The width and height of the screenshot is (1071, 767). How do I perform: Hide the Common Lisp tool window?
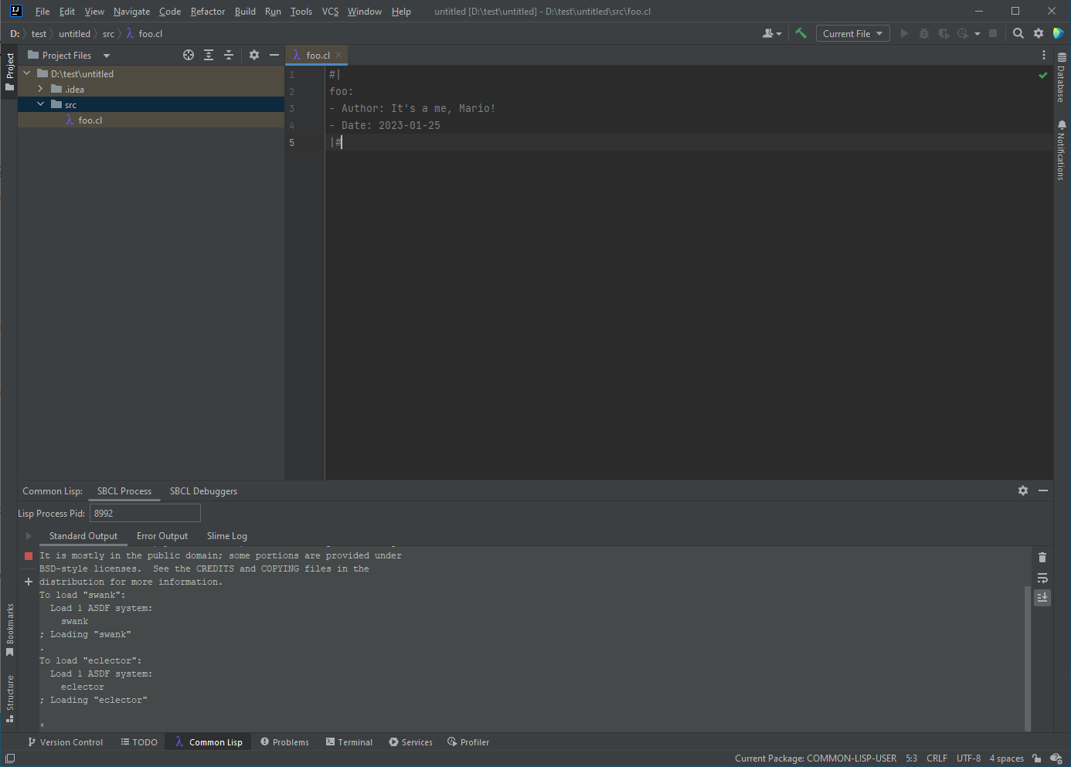coord(1043,490)
